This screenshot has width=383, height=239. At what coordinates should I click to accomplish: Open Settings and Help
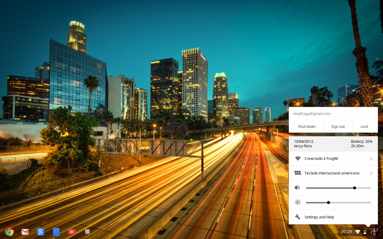pos(319,217)
